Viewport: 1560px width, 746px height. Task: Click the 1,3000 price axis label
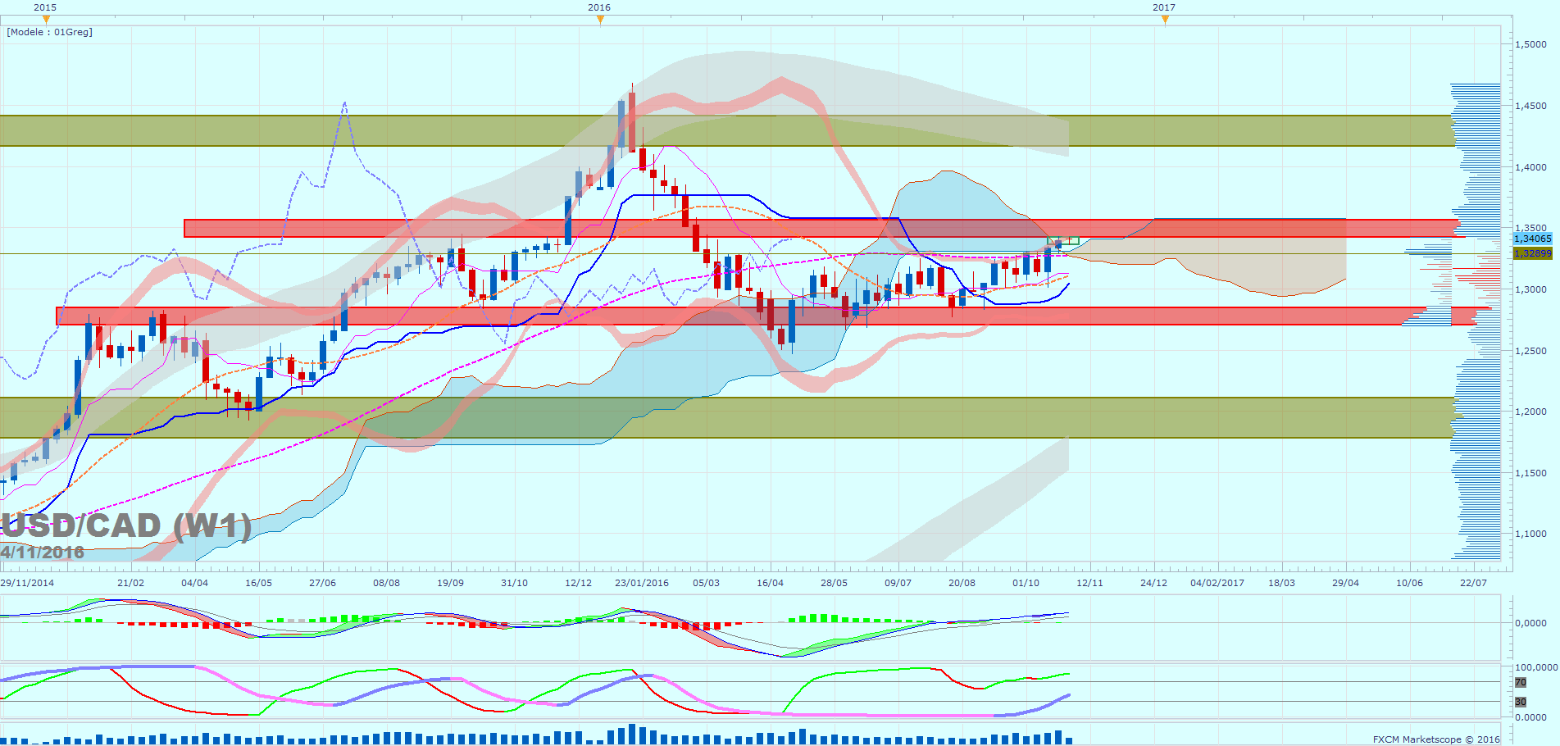pyautogui.click(x=1531, y=289)
